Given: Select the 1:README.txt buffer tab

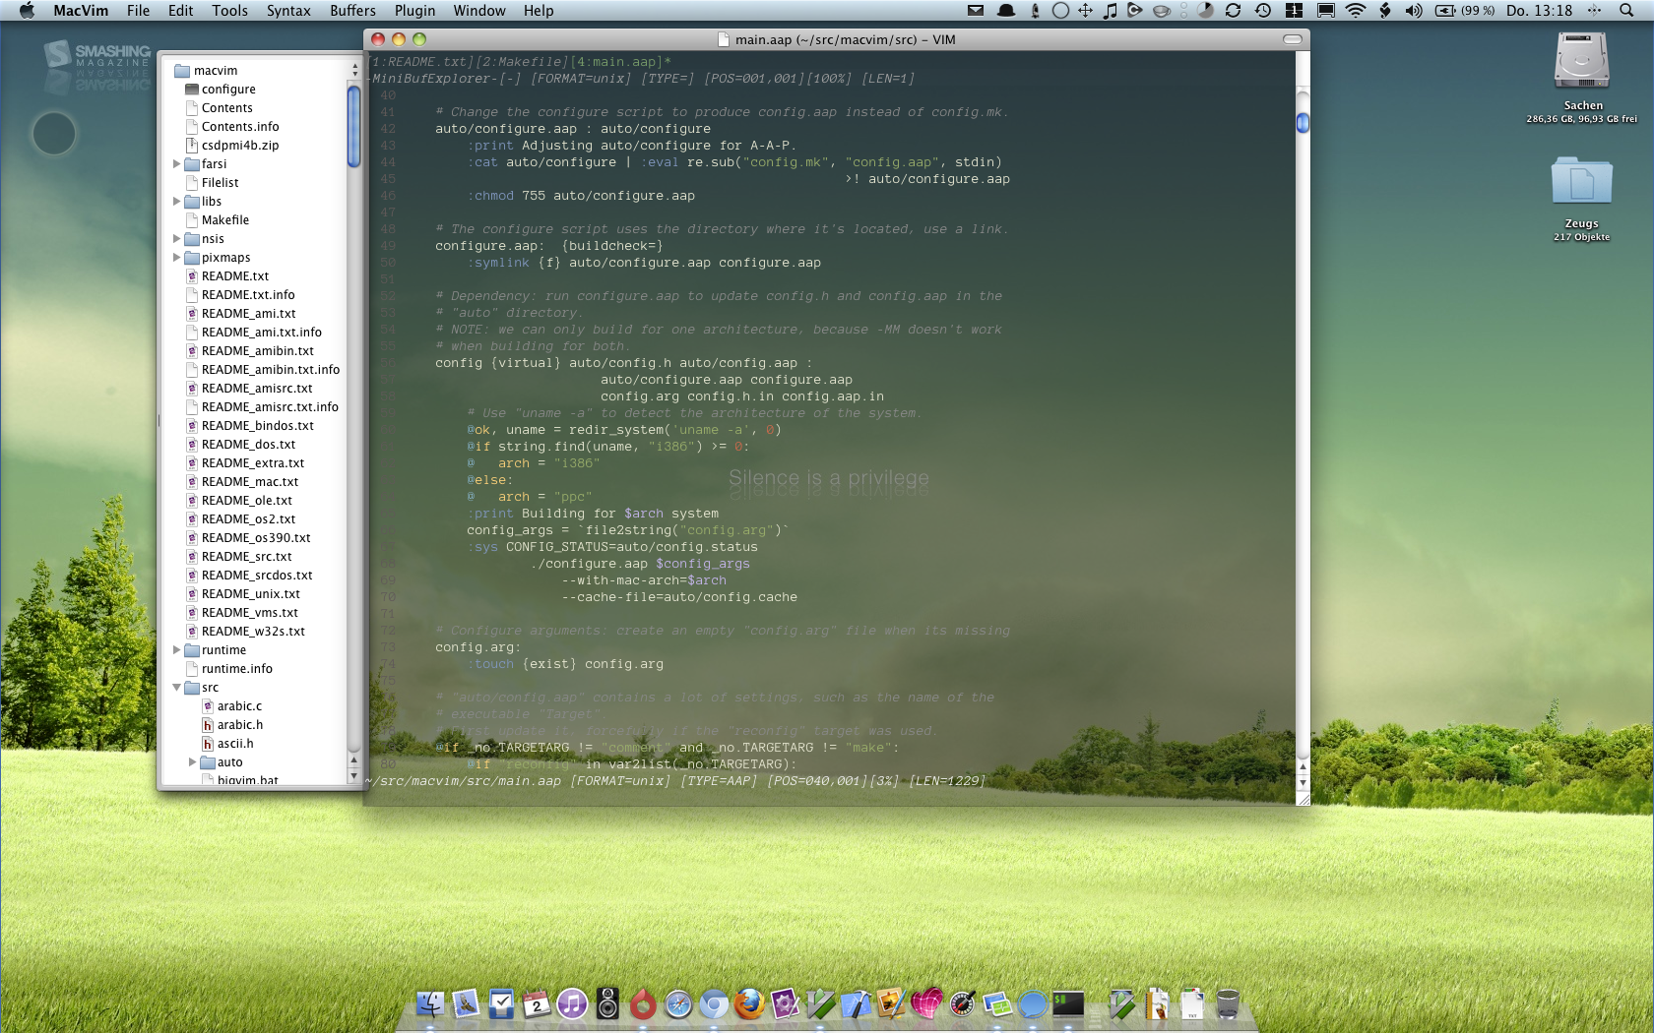Looking at the screenshot, I should pyautogui.click(x=421, y=62).
